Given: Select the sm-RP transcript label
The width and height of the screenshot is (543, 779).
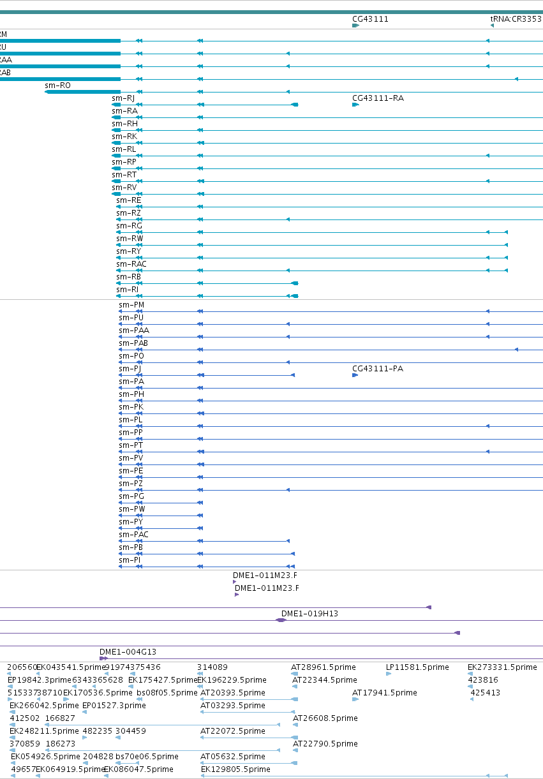Looking at the screenshot, I should [x=124, y=162].
